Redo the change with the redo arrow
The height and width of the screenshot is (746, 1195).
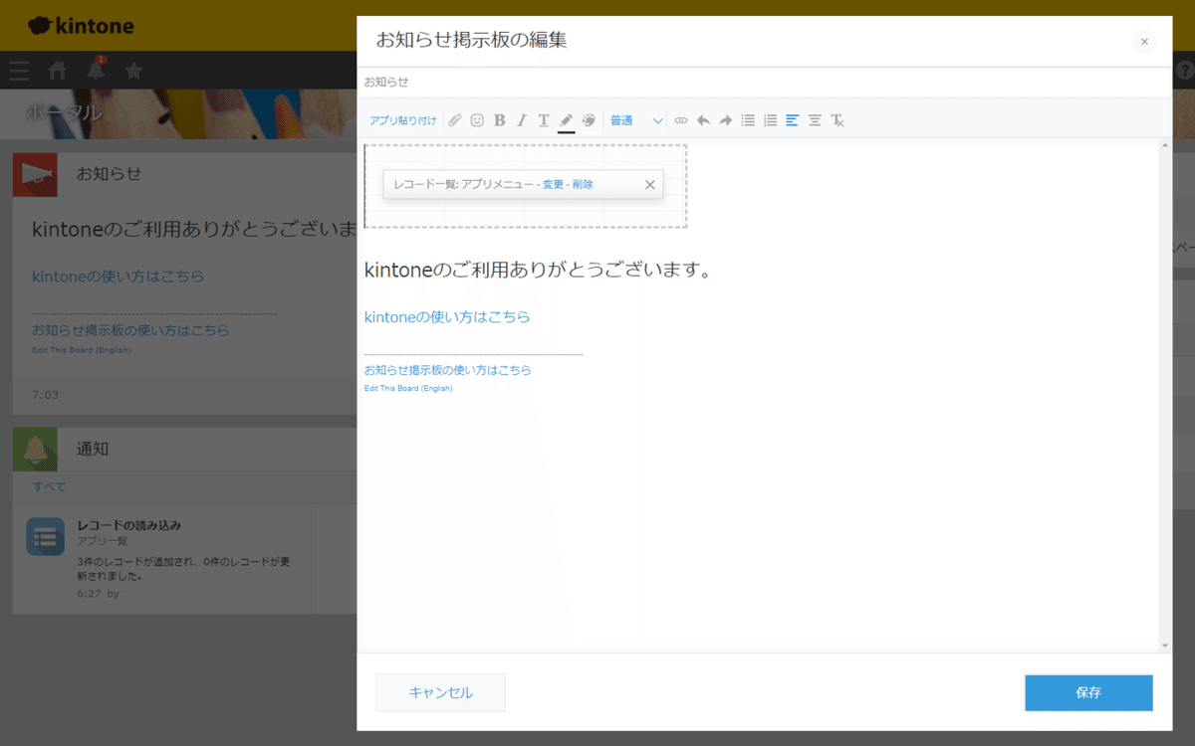pyautogui.click(x=725, y=119)
